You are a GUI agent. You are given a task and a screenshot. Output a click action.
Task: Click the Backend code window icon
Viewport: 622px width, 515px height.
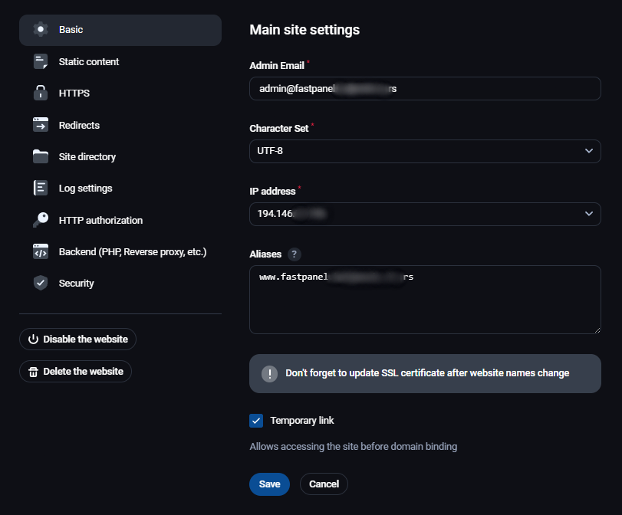click(41, 251)
